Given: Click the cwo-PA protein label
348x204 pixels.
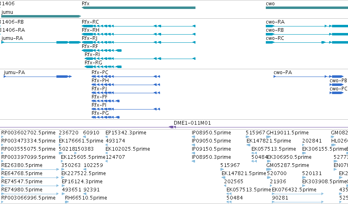Looking at the screenshot, I should tap(283, 72).
